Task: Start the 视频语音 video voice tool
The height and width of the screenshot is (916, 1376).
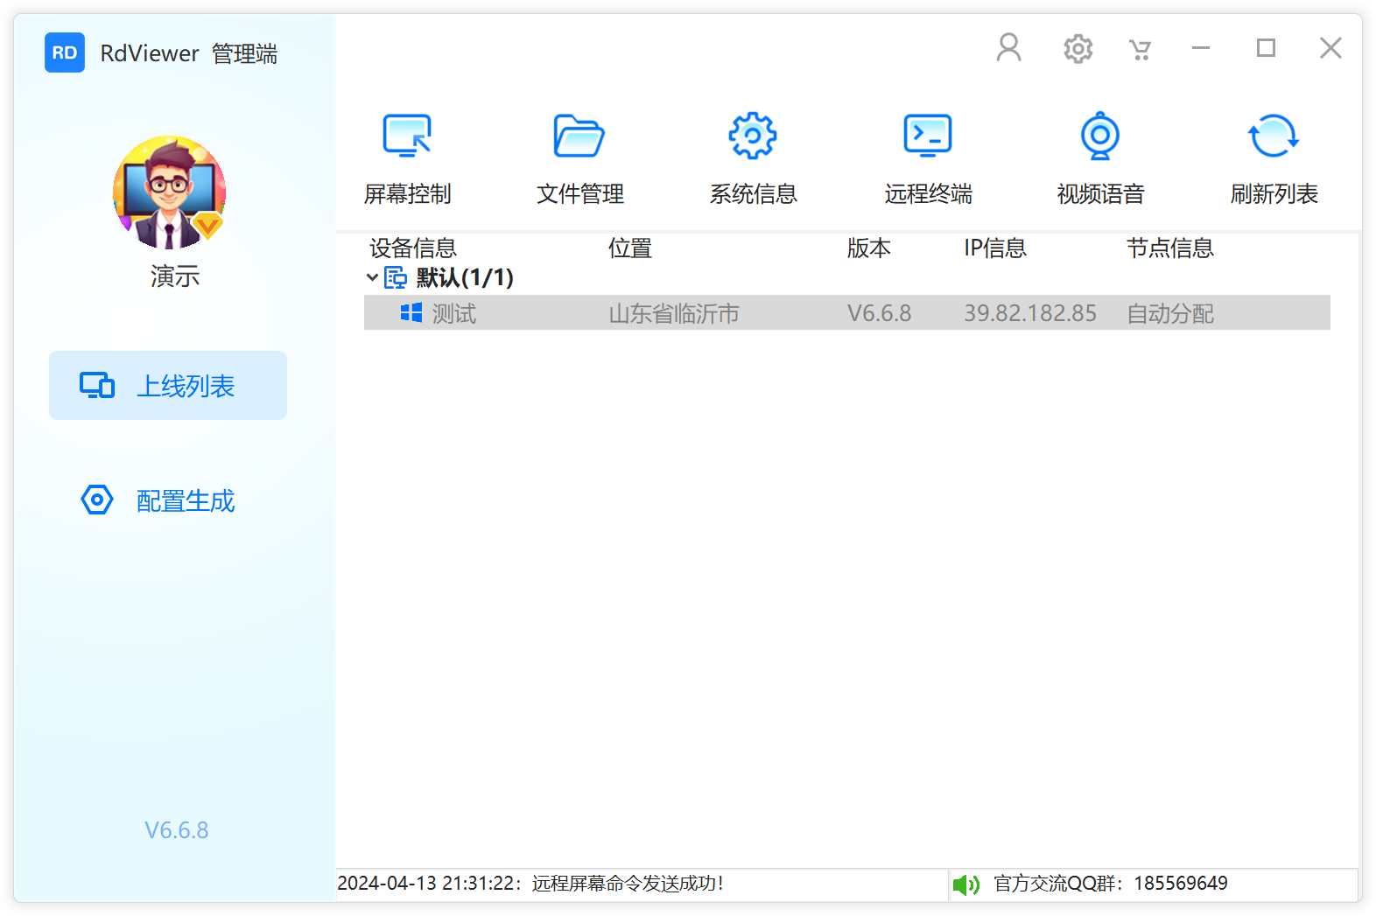Action: click(x=1100, y=158)
